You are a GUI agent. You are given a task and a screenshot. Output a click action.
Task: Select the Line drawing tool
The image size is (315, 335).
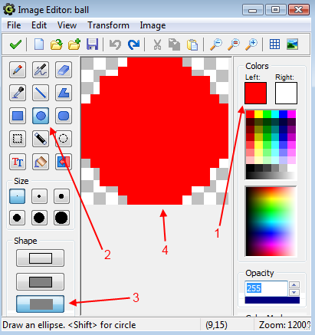click(x=41, y=93)
